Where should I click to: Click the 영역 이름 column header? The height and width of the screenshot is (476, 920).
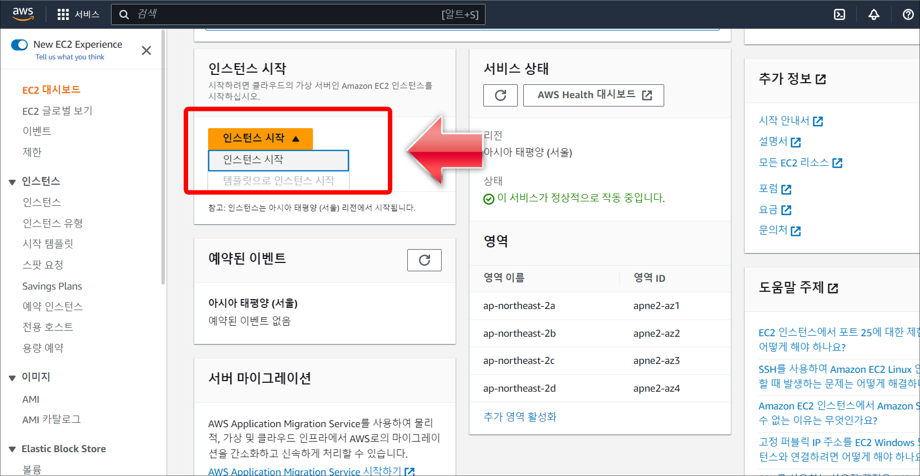(x=504, y=278)
